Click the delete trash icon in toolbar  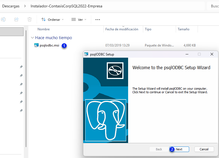click(30, 19)
